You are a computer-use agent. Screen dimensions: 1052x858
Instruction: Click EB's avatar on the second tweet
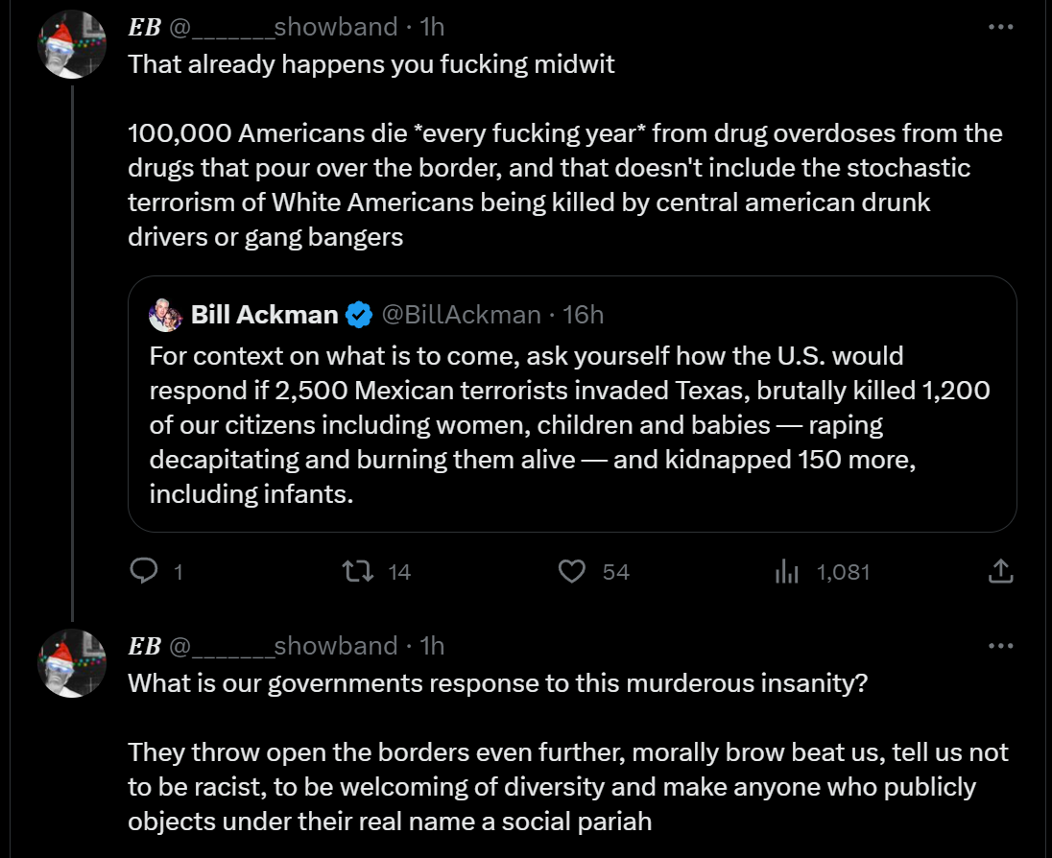tap(73, 663)
